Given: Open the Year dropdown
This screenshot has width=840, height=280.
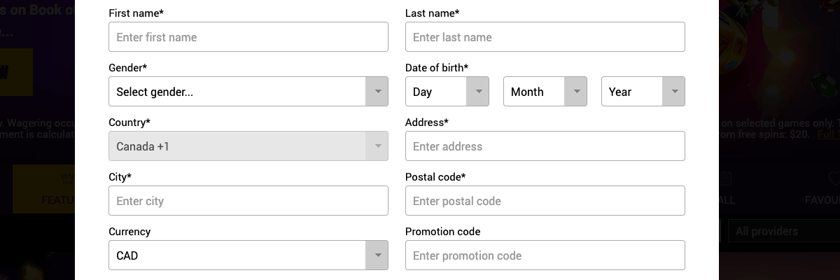Looking at the screenshot, I should point(643,91).
